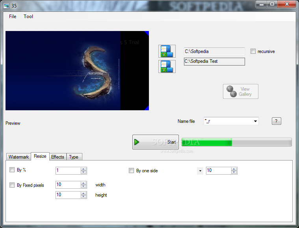This screenshot has height=228, width=299.
Task: Select the Resize tab
Action: (x=40, y=156)
